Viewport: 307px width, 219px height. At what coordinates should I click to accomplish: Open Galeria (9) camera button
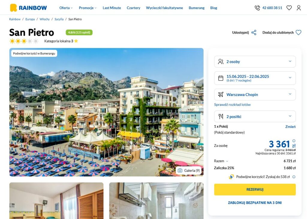(x=189, y=171)
